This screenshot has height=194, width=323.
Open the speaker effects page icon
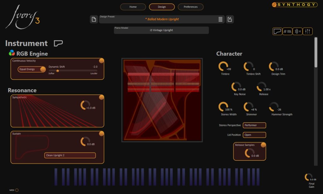click(297, 31)
